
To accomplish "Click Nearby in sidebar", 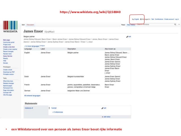I will click(x=5, y=58).
